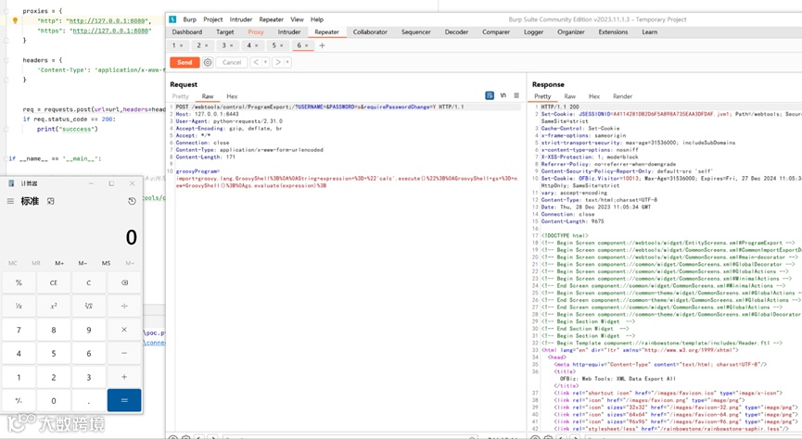Click Calculator square root key
This screenshot has height=439, width=802.
pyautogui.click(x=88, y=307)
